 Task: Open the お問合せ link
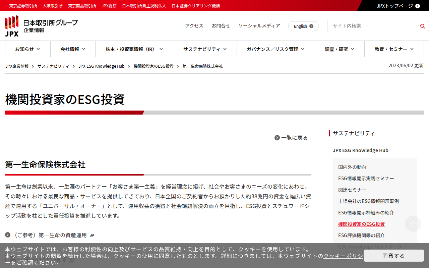tap(221, 26)
